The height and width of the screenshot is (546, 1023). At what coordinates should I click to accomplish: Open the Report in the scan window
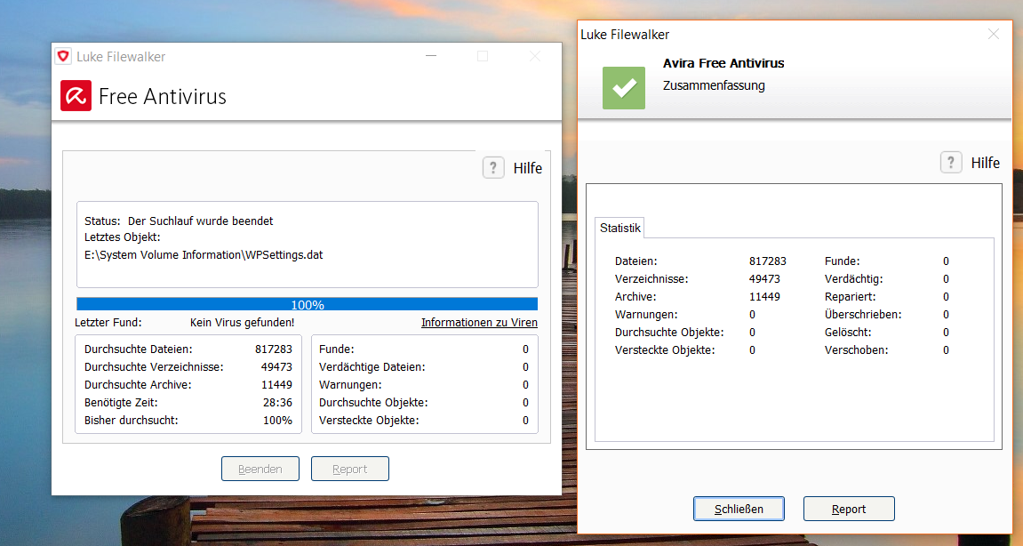click(x=349, y=469)
